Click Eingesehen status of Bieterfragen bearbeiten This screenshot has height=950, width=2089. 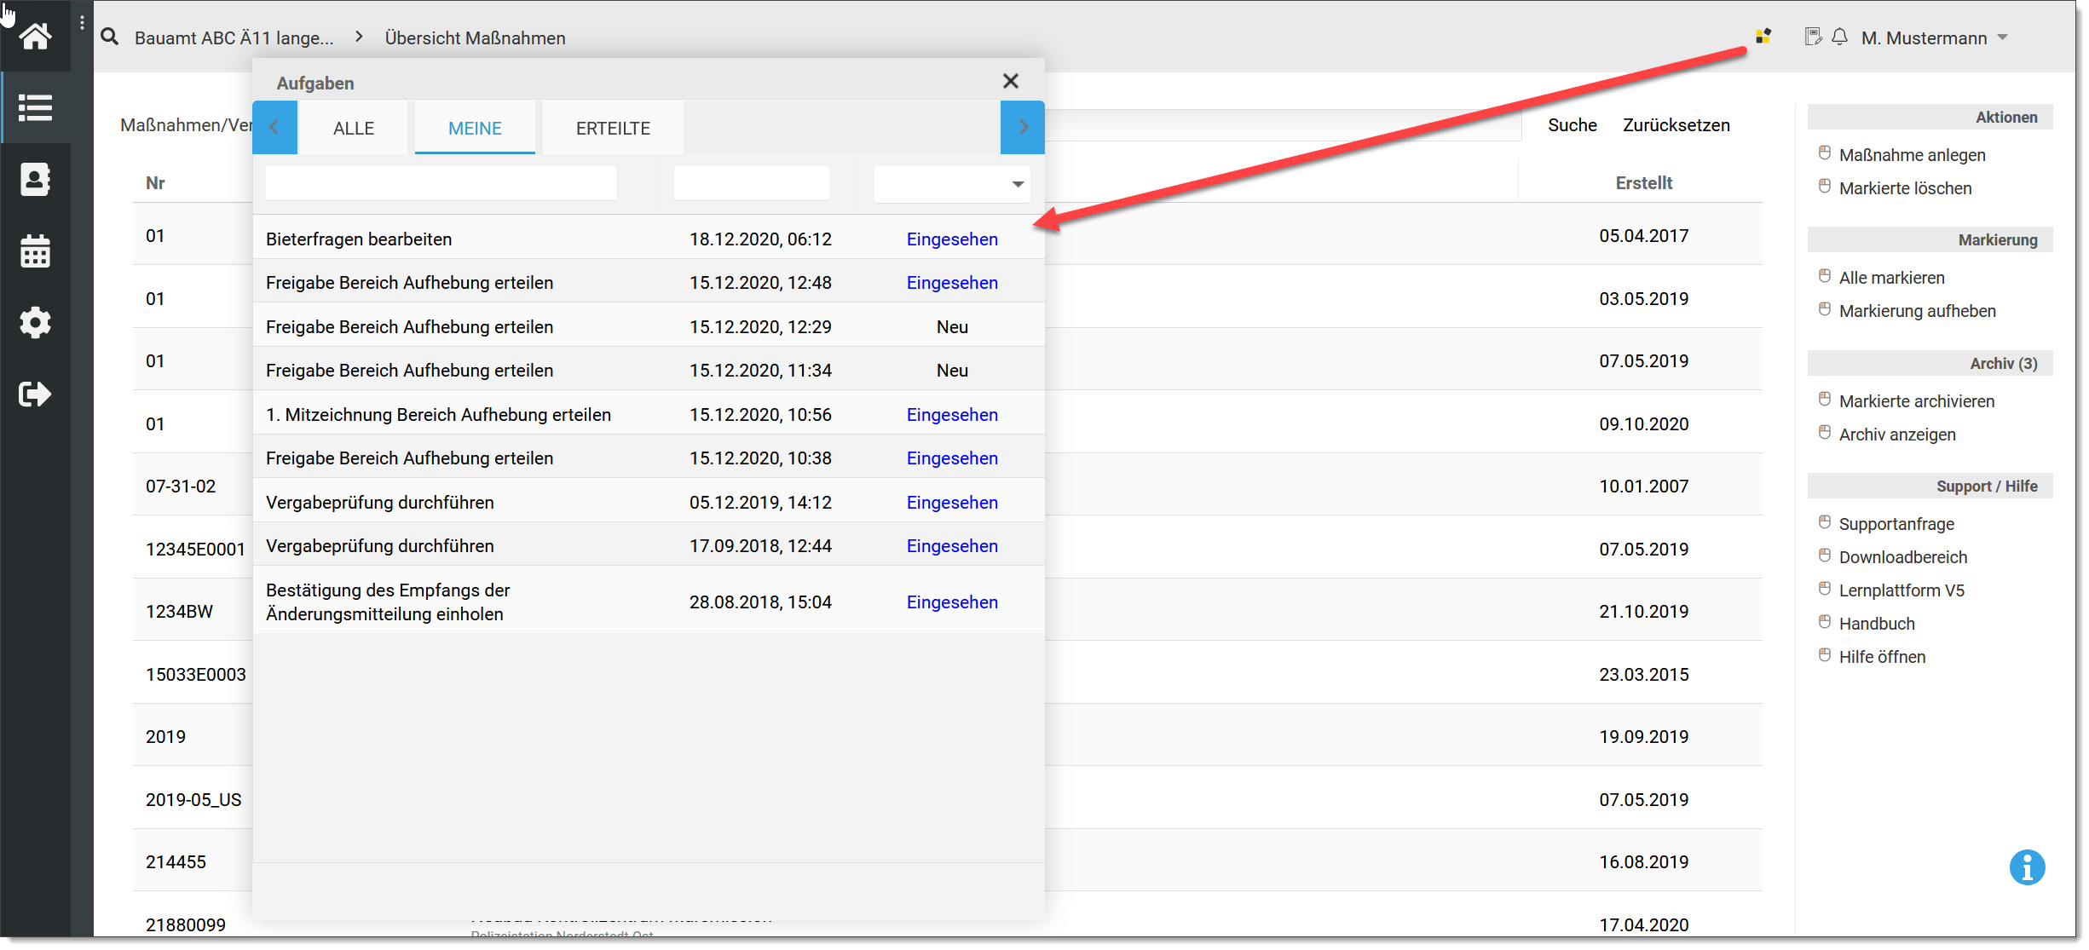click(952, 239)
